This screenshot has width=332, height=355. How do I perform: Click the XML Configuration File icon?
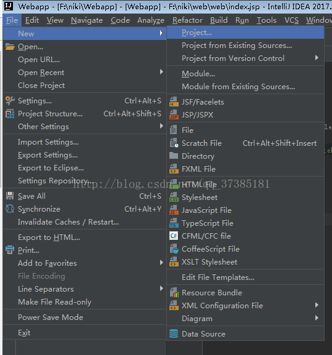click(174, 305)
